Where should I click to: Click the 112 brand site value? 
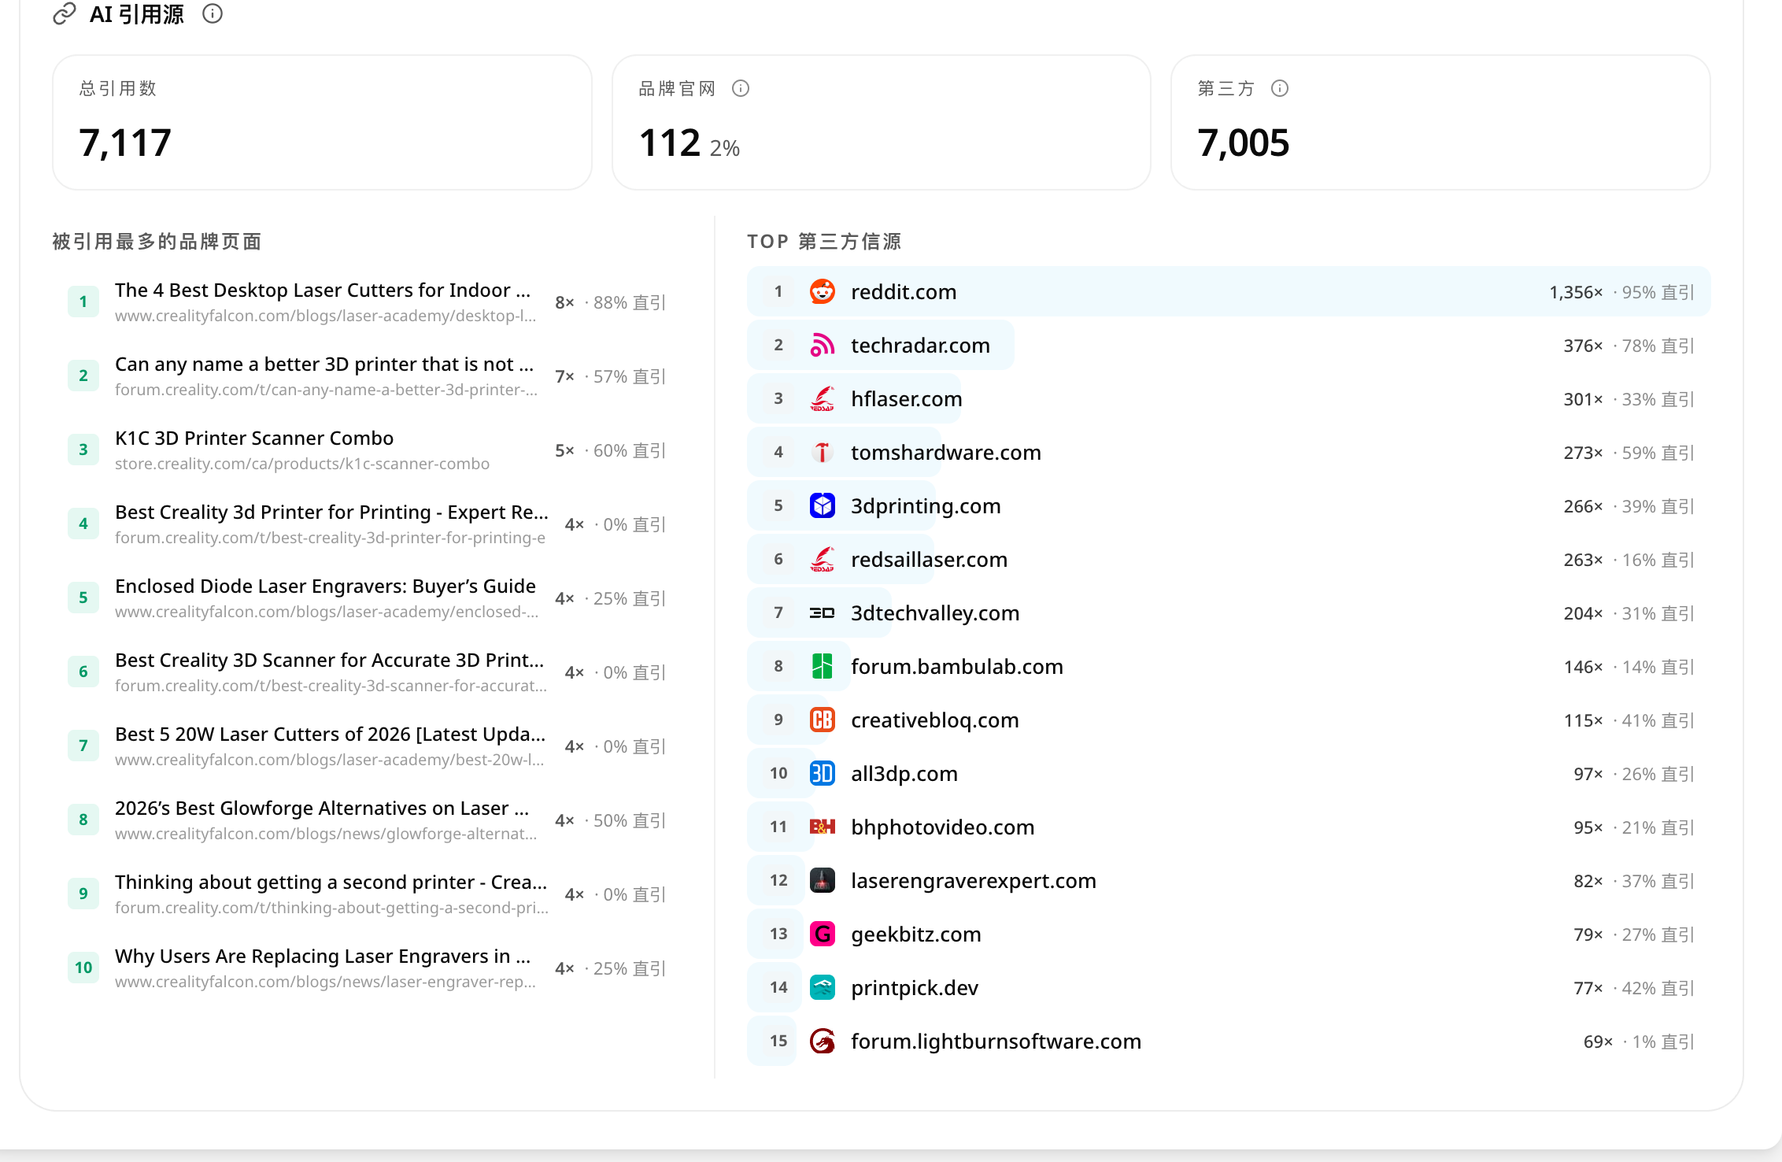[670, 143]
